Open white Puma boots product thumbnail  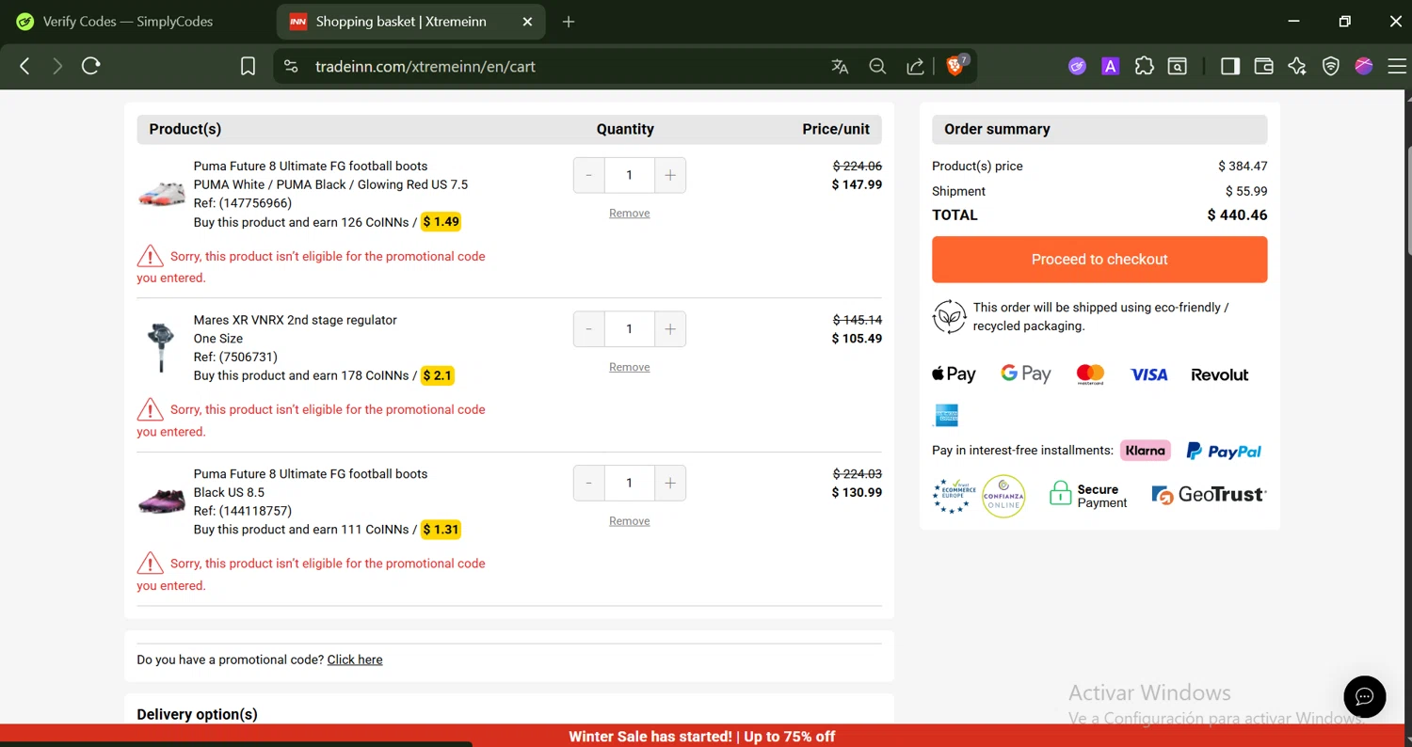point(161,194)
